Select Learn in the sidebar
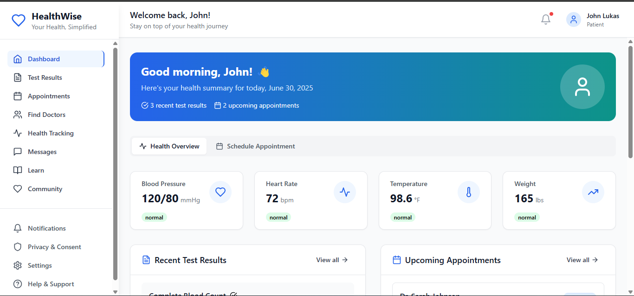 point(56,170)
